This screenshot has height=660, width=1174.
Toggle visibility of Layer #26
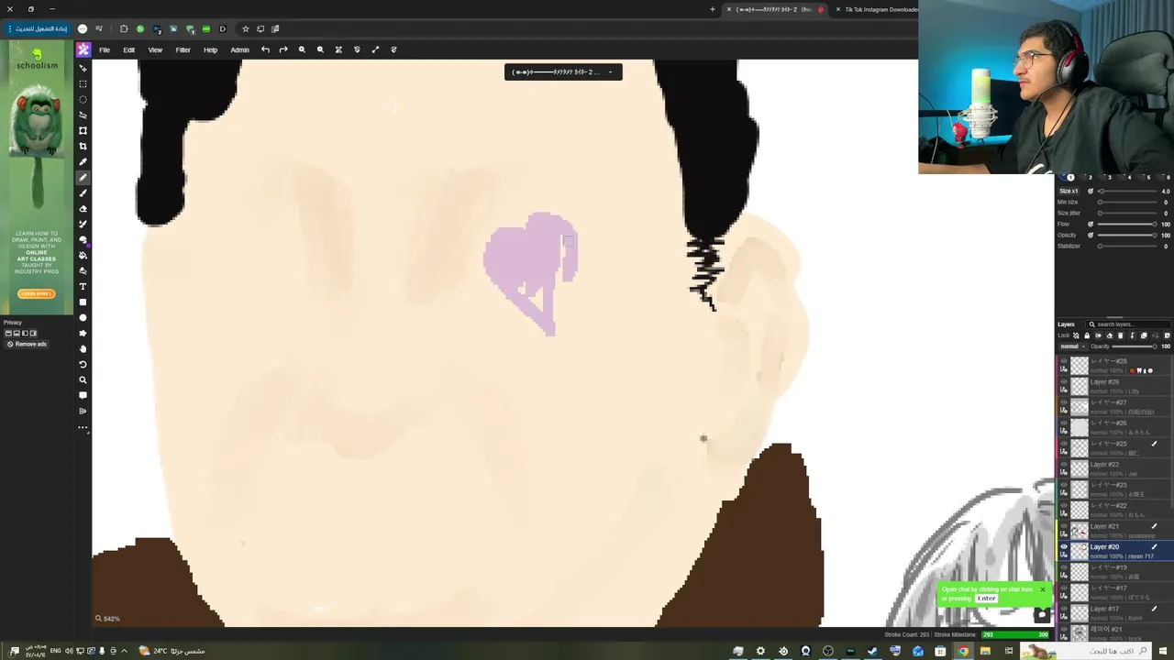(x=1064, y=382)
